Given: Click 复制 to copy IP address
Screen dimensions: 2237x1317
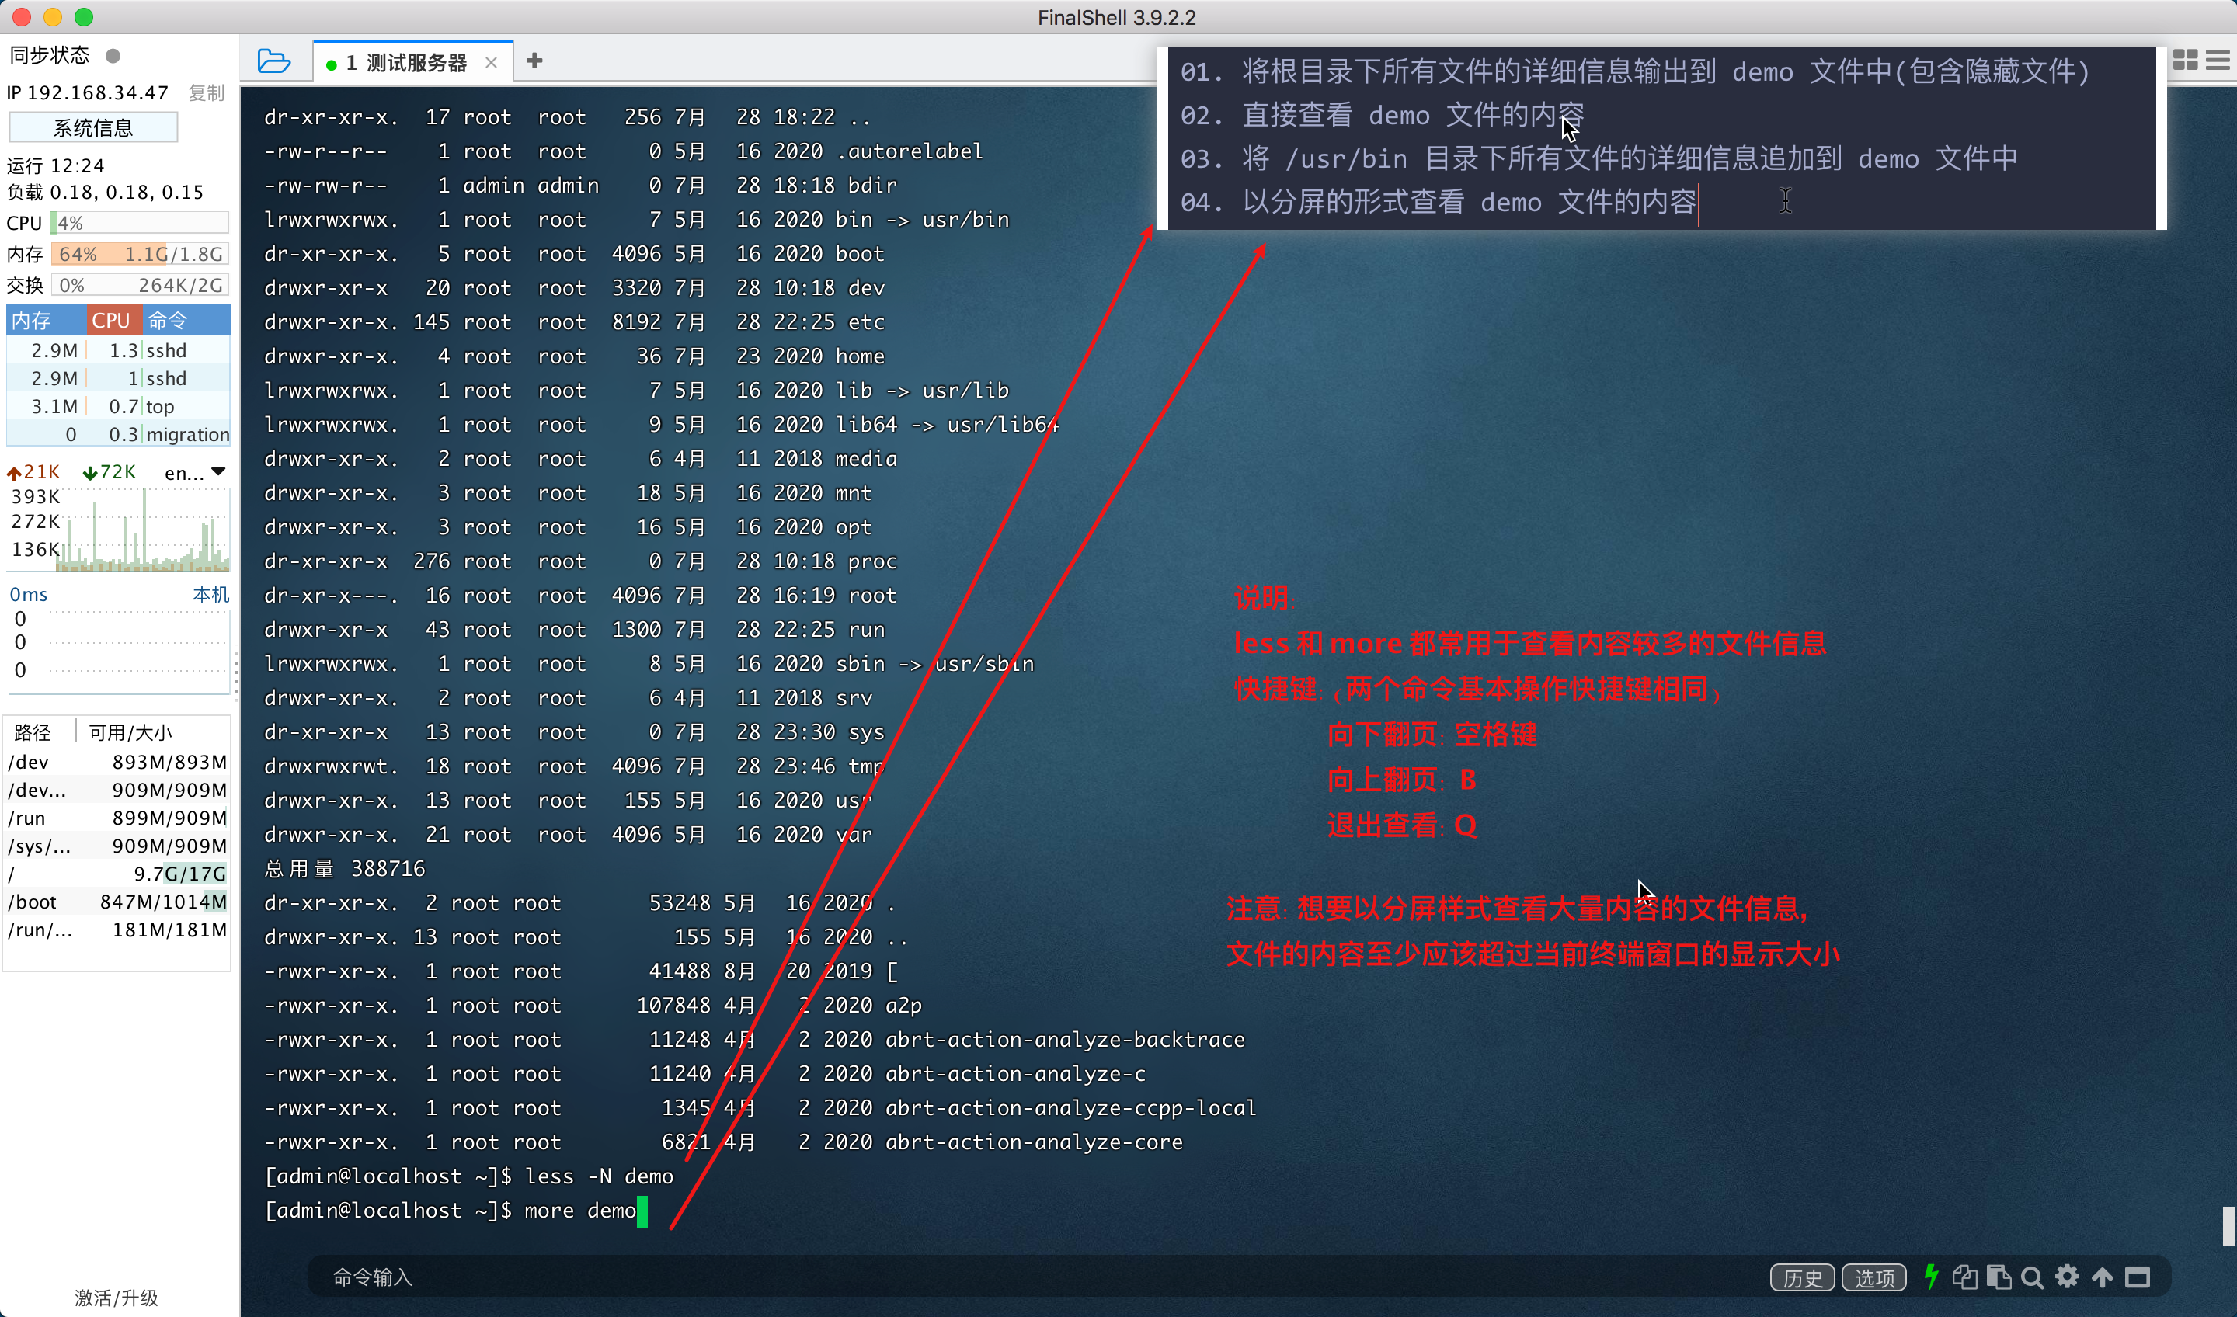Looking at the screenshot, I should point(206,92).
